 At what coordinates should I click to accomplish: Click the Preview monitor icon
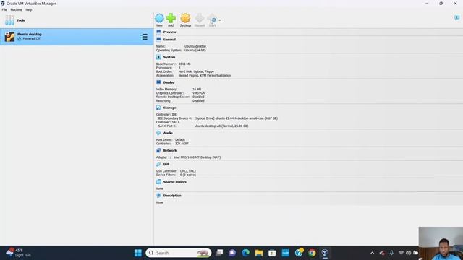pyautogui.click(x=158, y=32)
